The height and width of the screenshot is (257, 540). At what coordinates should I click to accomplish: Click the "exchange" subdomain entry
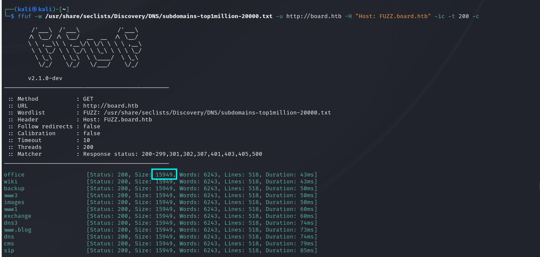point(18,216)
